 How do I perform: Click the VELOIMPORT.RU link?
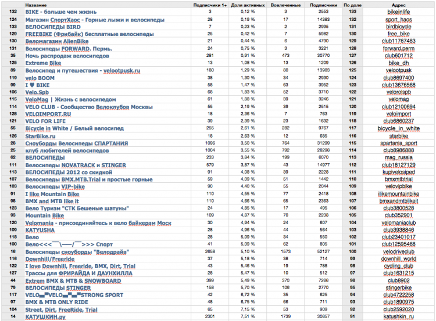(48, 114)
